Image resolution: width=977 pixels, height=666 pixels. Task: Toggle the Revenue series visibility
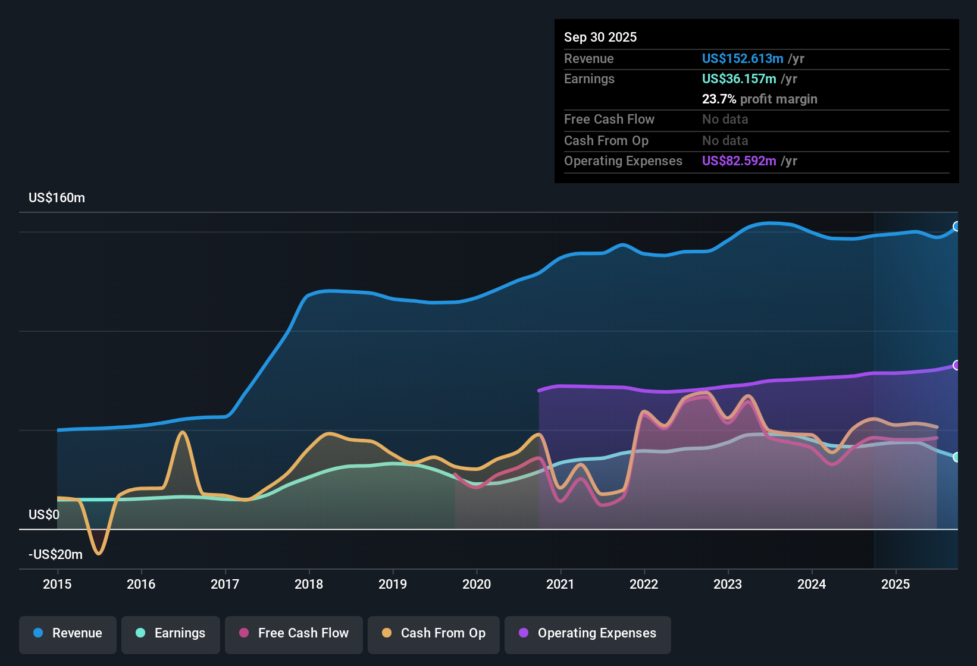[67, 633]
